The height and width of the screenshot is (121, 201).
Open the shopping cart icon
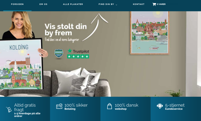tap(154, 4)
